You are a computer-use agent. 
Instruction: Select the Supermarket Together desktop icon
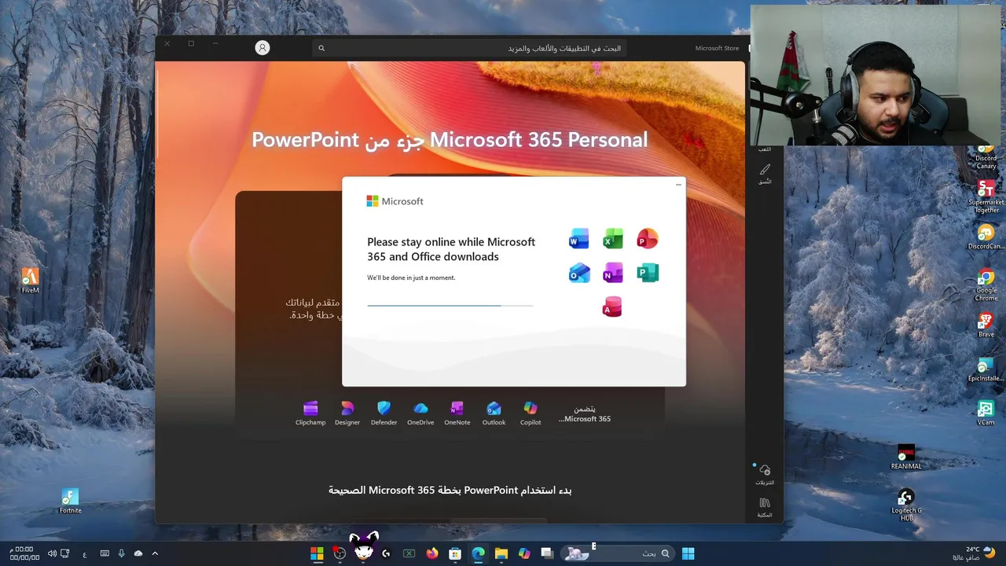pos(986,197)
